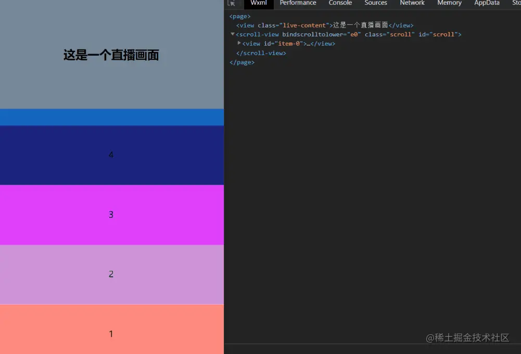Open the AppData panel

[487, 3]
